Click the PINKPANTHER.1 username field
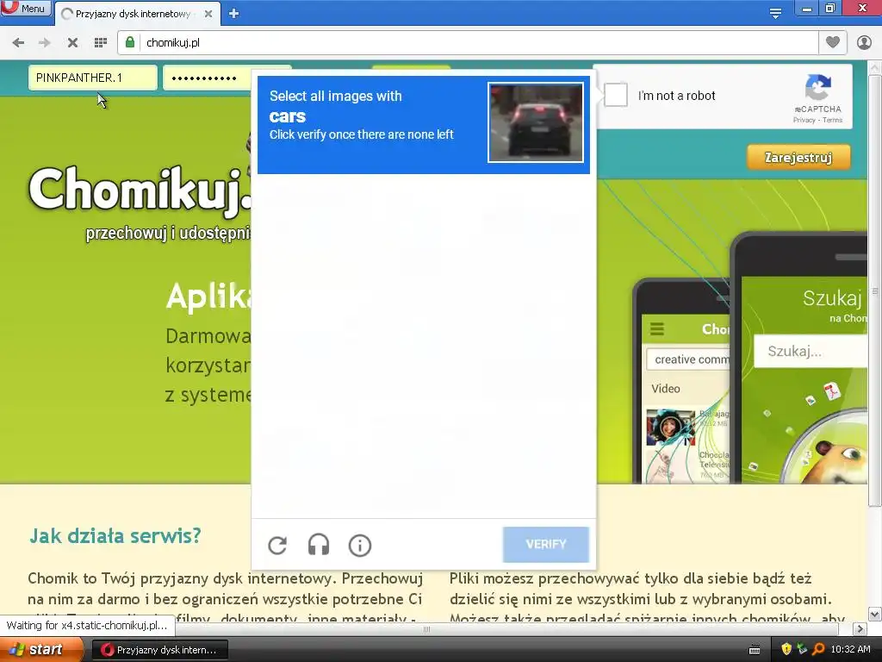882x662 pixels. tap(93, 78)
